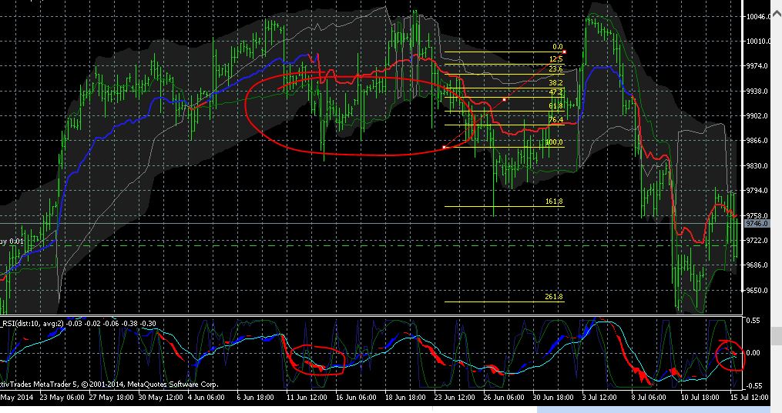Click the Fibonacci 161.8 extension label
782x413 pixels.
554,202
